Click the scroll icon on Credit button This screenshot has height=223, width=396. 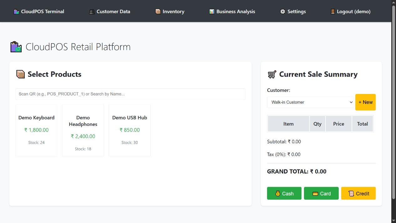tap(351, 194)
